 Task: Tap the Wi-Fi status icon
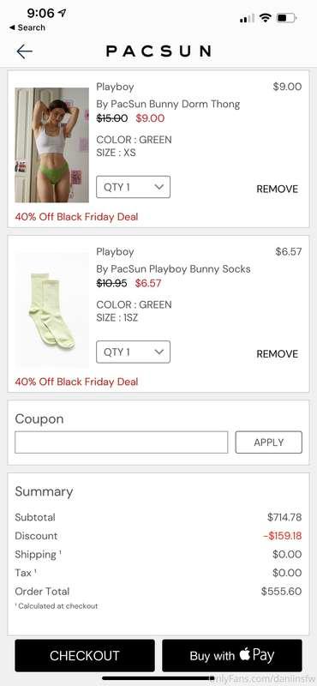tap(265, 18)
